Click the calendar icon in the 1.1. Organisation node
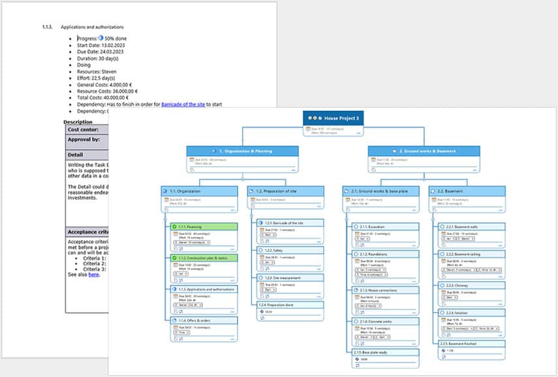Screen dimensions: 558x377 tap(165, 200)
